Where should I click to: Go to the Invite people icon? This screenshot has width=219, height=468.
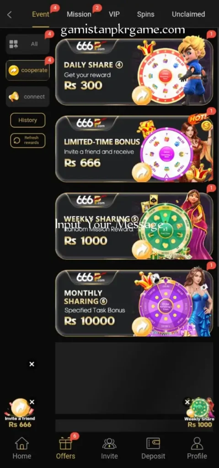(x=109, y=443)
